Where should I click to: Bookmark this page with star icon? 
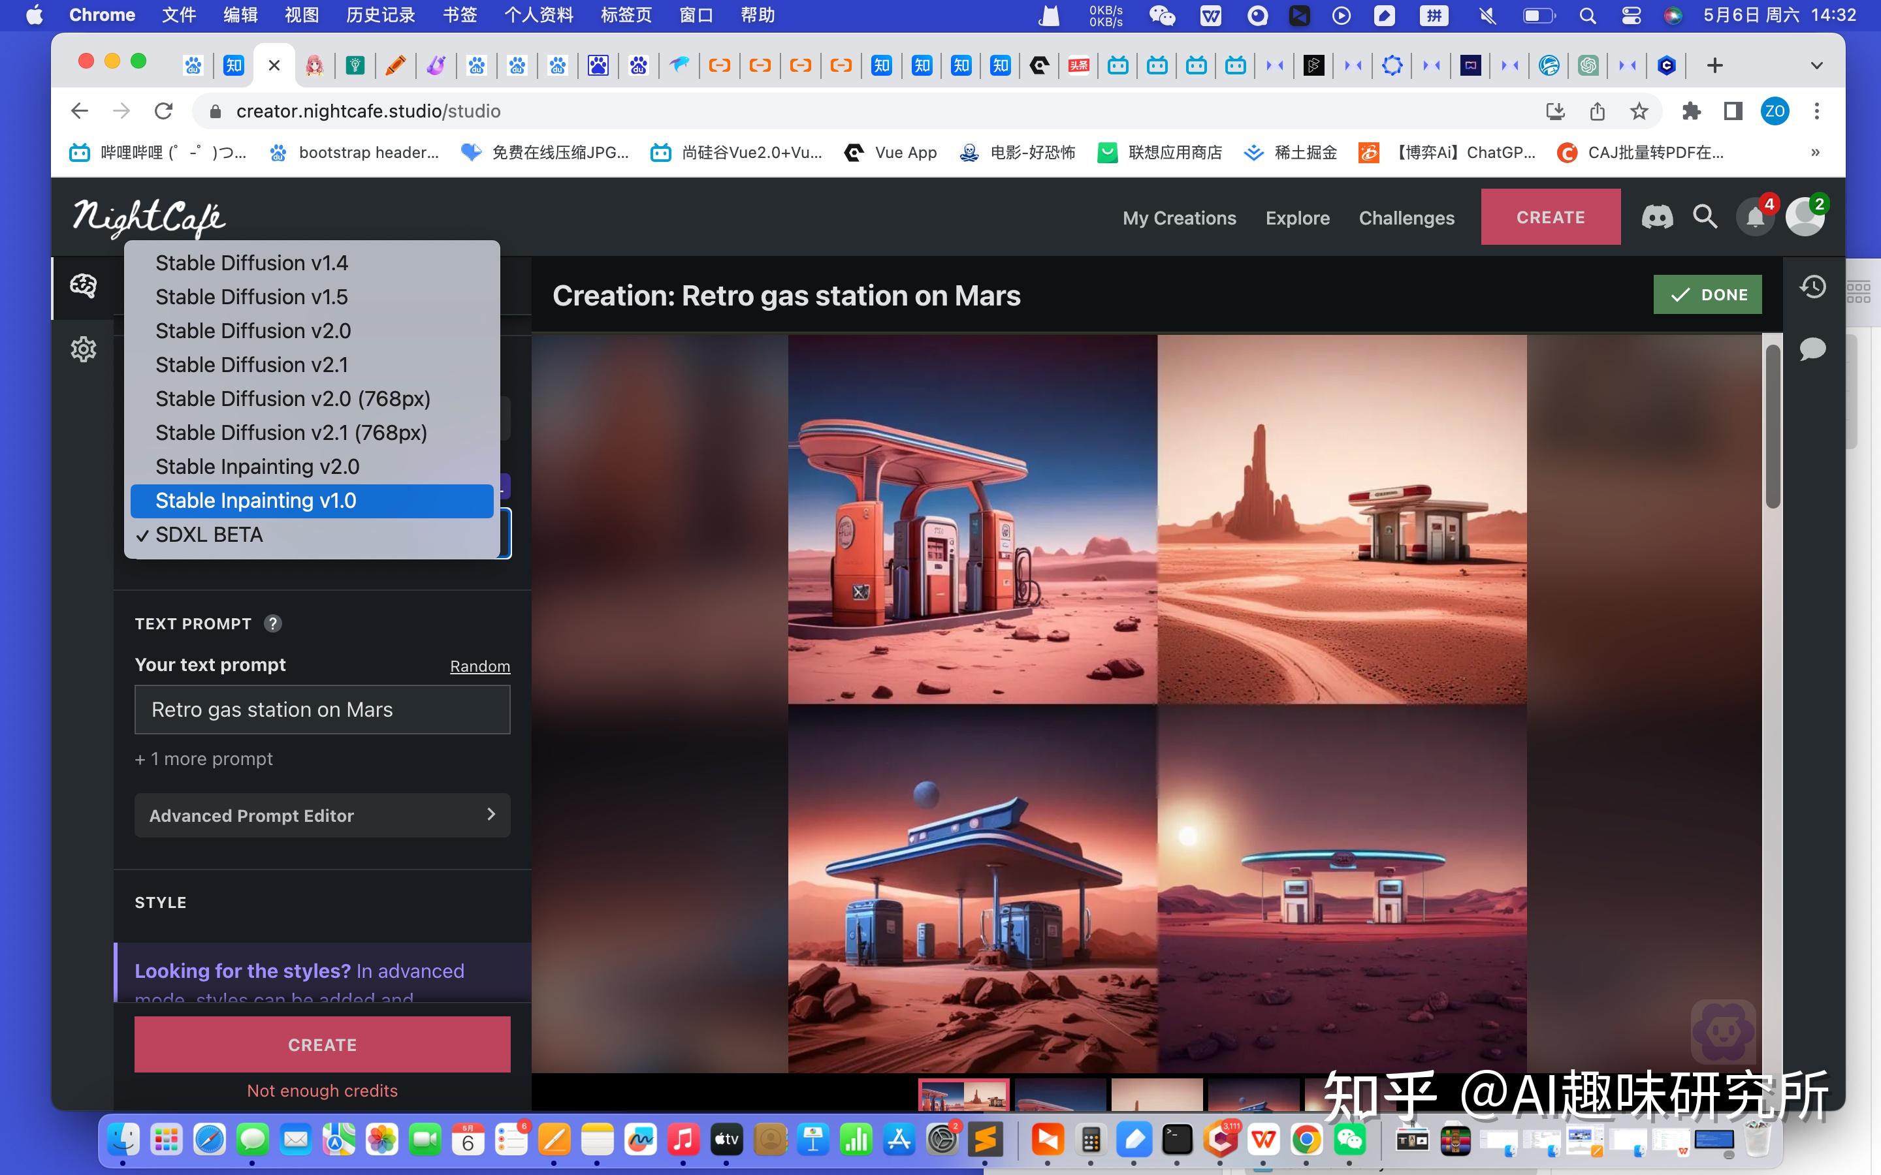(x=1639, y=111)
